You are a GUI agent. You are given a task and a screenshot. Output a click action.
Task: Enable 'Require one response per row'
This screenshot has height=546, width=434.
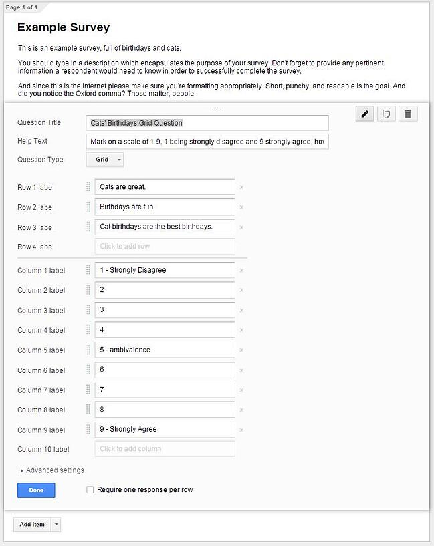pos(90,490)
